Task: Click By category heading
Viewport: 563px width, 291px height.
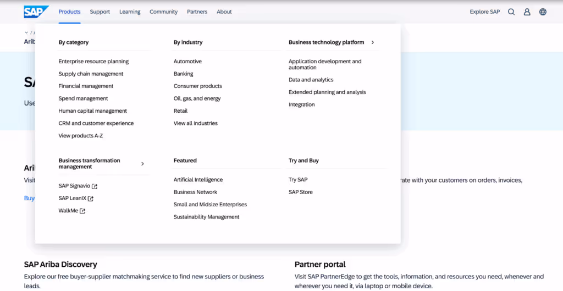Action: pyautogui.click(x=74, y=42)
